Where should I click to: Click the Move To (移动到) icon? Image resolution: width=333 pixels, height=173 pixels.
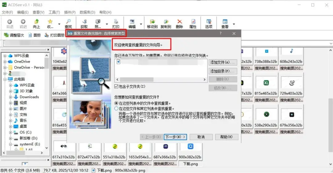click(x=152, y=23)
